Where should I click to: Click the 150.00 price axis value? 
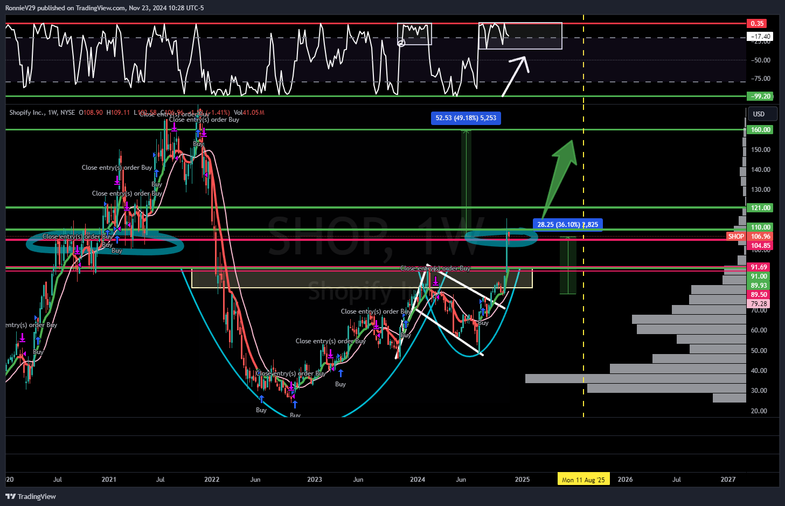tap(761, 150)
